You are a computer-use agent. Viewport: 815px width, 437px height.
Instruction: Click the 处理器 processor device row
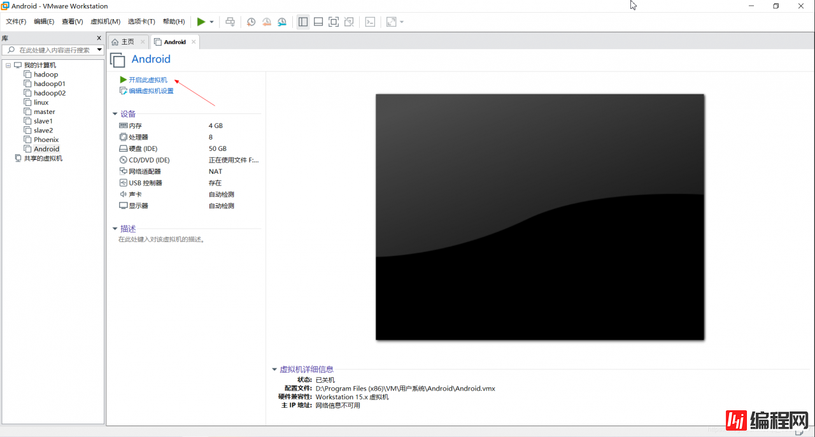coord(189,138)
